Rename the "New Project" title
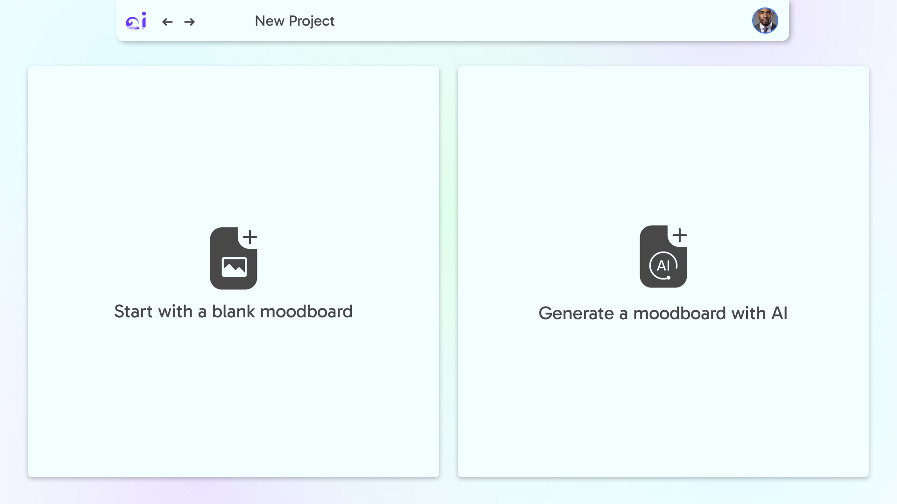 pyautogui.click(x=295, y=21)
